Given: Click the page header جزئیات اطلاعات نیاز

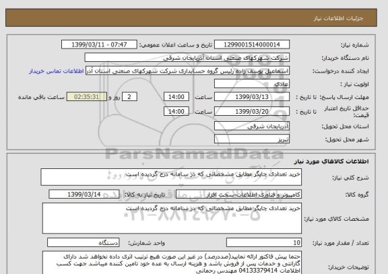Looking at the screenshot, I should 338,18.
